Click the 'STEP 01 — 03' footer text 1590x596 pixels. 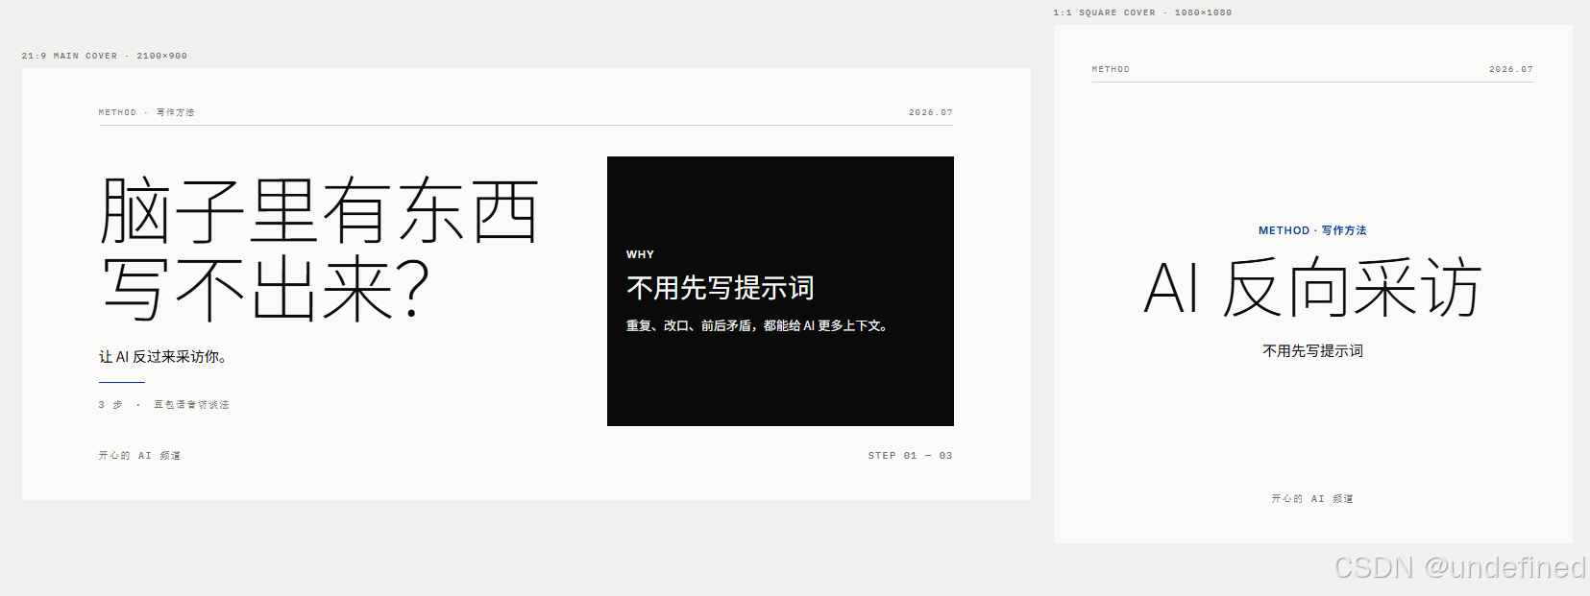pyautogui.click(x=910, y=456)
